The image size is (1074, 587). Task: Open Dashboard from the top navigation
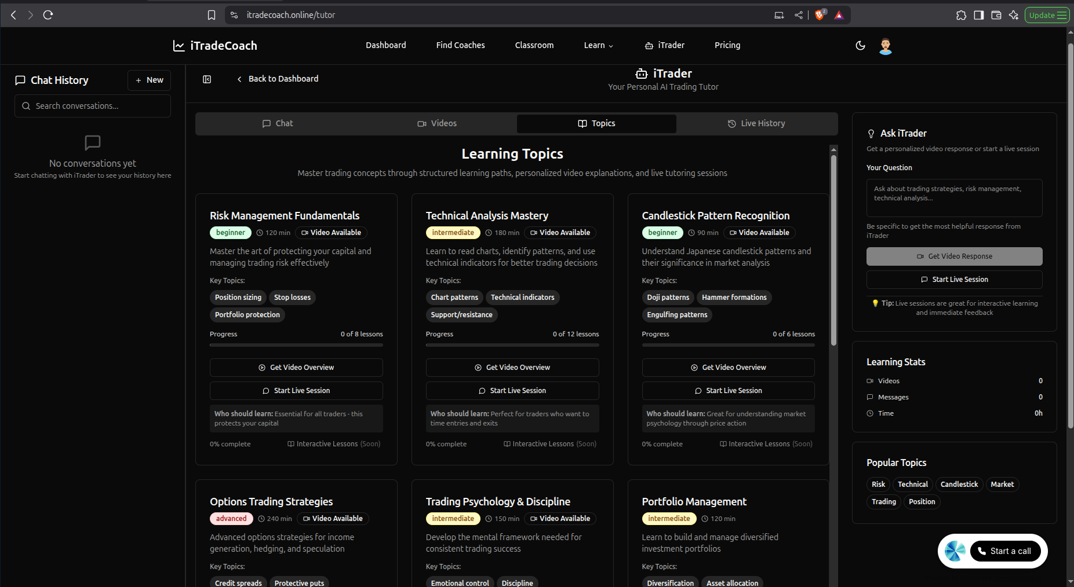tap(386, 45)
